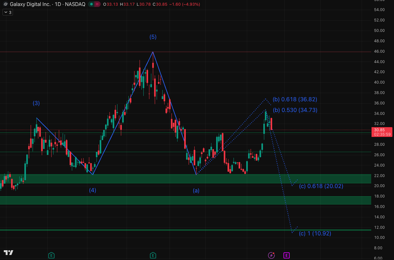The width and height of the screenshot is (394, 260).
Task: Click the Galaxy Digital Inc. symbol title
Action: [x=30, y=5]
